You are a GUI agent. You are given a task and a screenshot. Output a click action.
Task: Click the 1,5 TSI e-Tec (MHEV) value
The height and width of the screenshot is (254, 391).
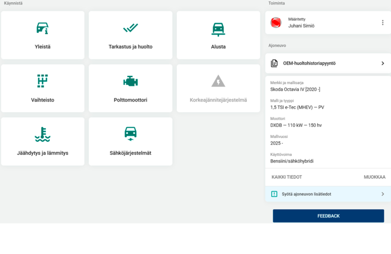pos(297,107)
